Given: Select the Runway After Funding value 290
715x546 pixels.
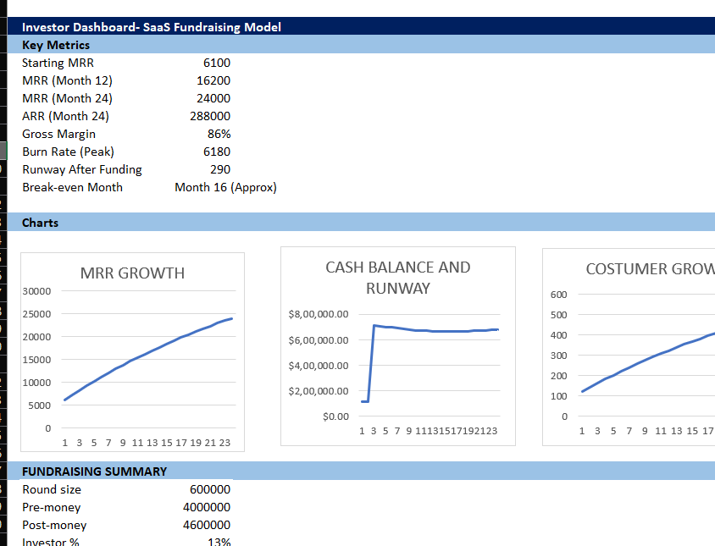Looking at the screenshot, I should click(219, 169).
